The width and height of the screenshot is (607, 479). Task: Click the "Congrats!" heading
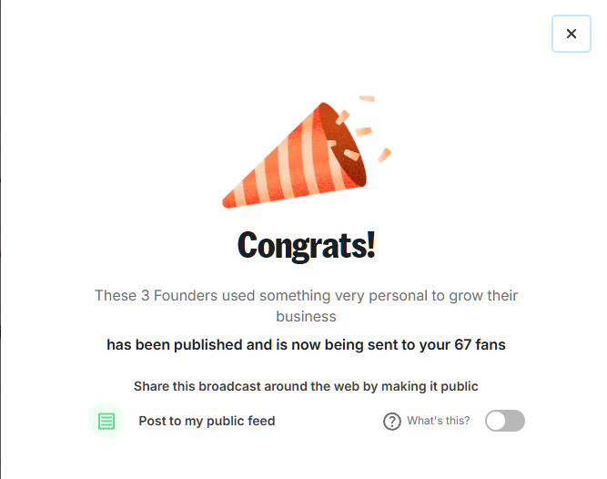click(x=306, y=245)
